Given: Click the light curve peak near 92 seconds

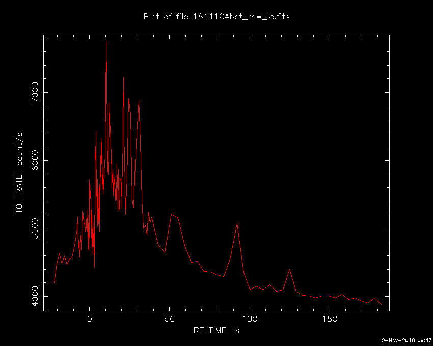Looking at the screenshot, I should (x=237, y=224).
